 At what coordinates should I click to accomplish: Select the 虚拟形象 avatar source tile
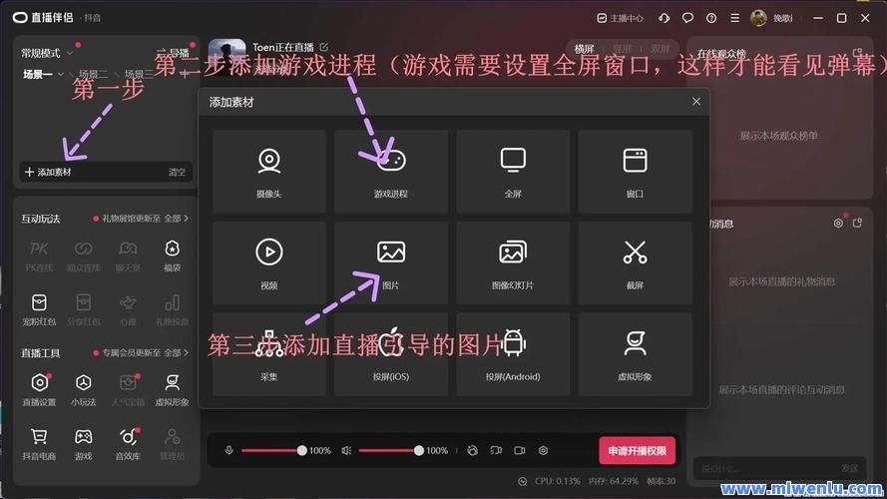[635, 354]
